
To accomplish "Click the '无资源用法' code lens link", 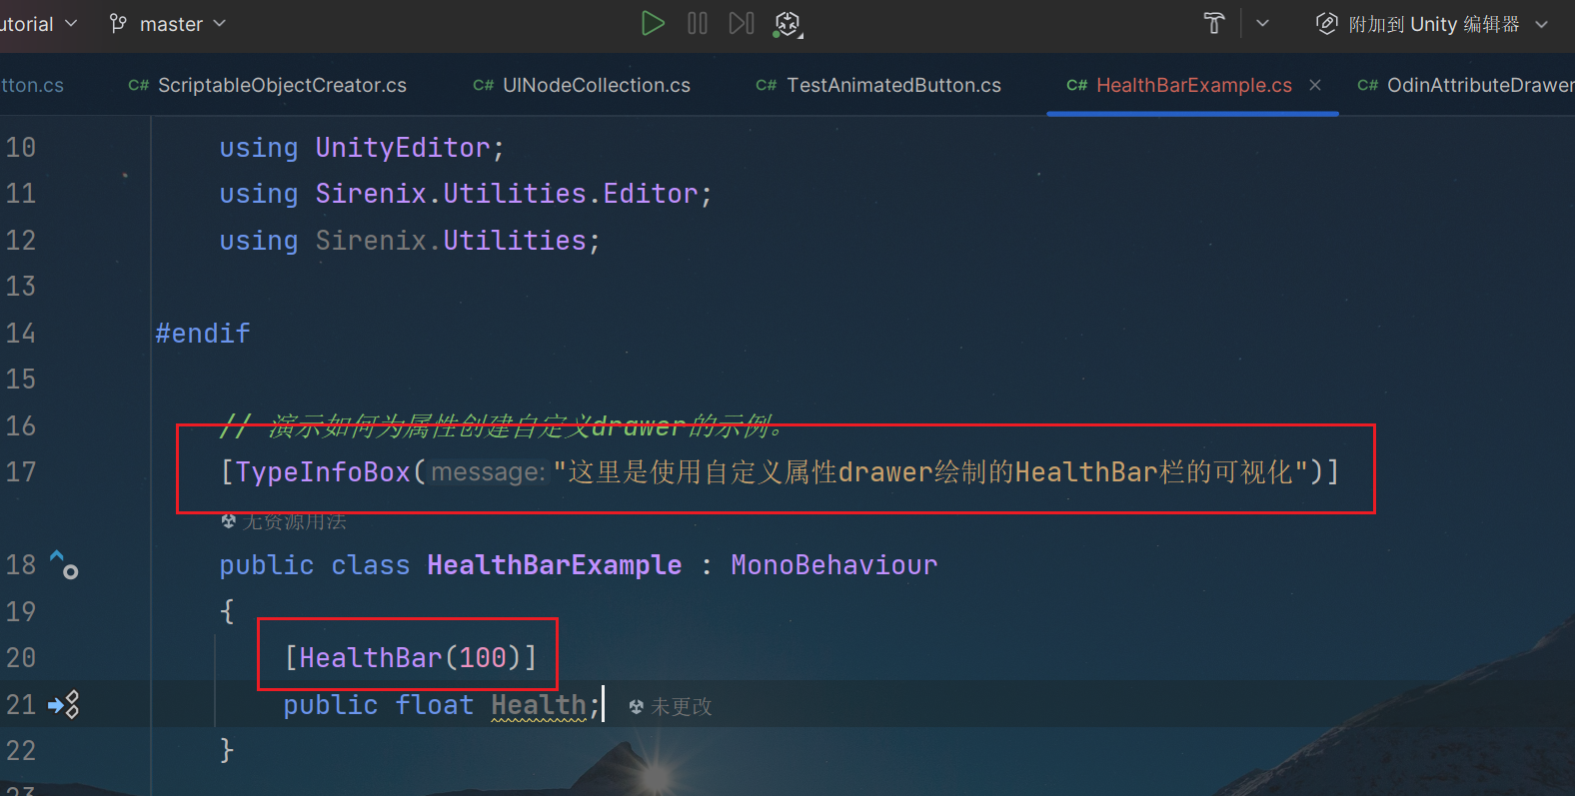I will click(295, 521).
